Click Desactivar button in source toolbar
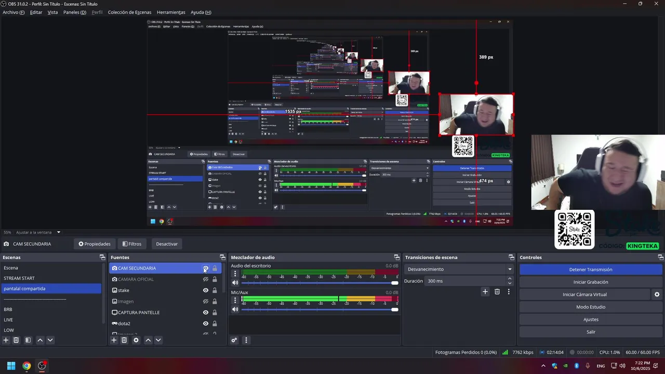665x374 pixels. pos(167,244)
